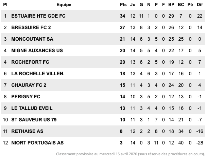This screenshot has width=206, height=158.
Task: Select CHAURAY FC 2 team name
Action: point(29,85)
